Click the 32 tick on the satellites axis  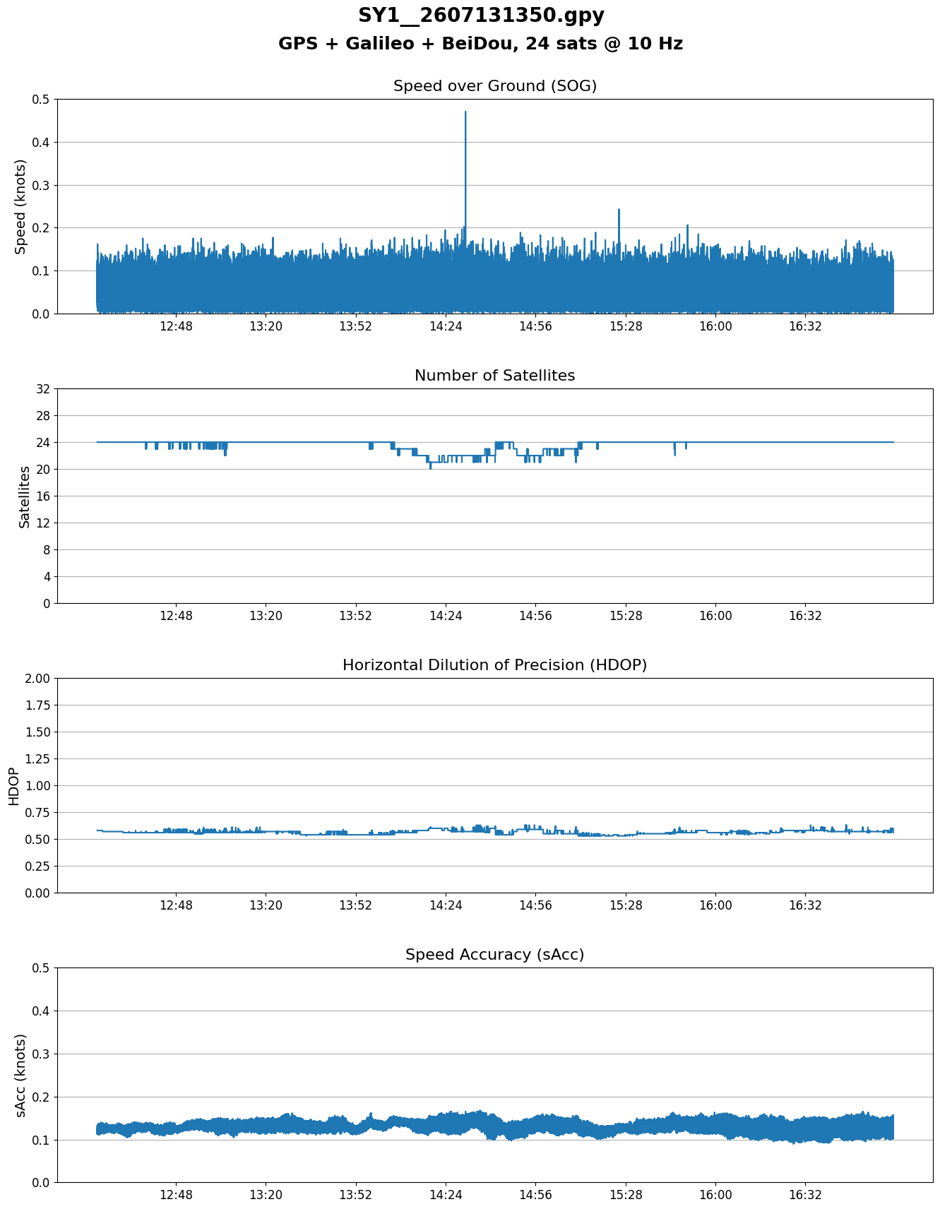42,389
